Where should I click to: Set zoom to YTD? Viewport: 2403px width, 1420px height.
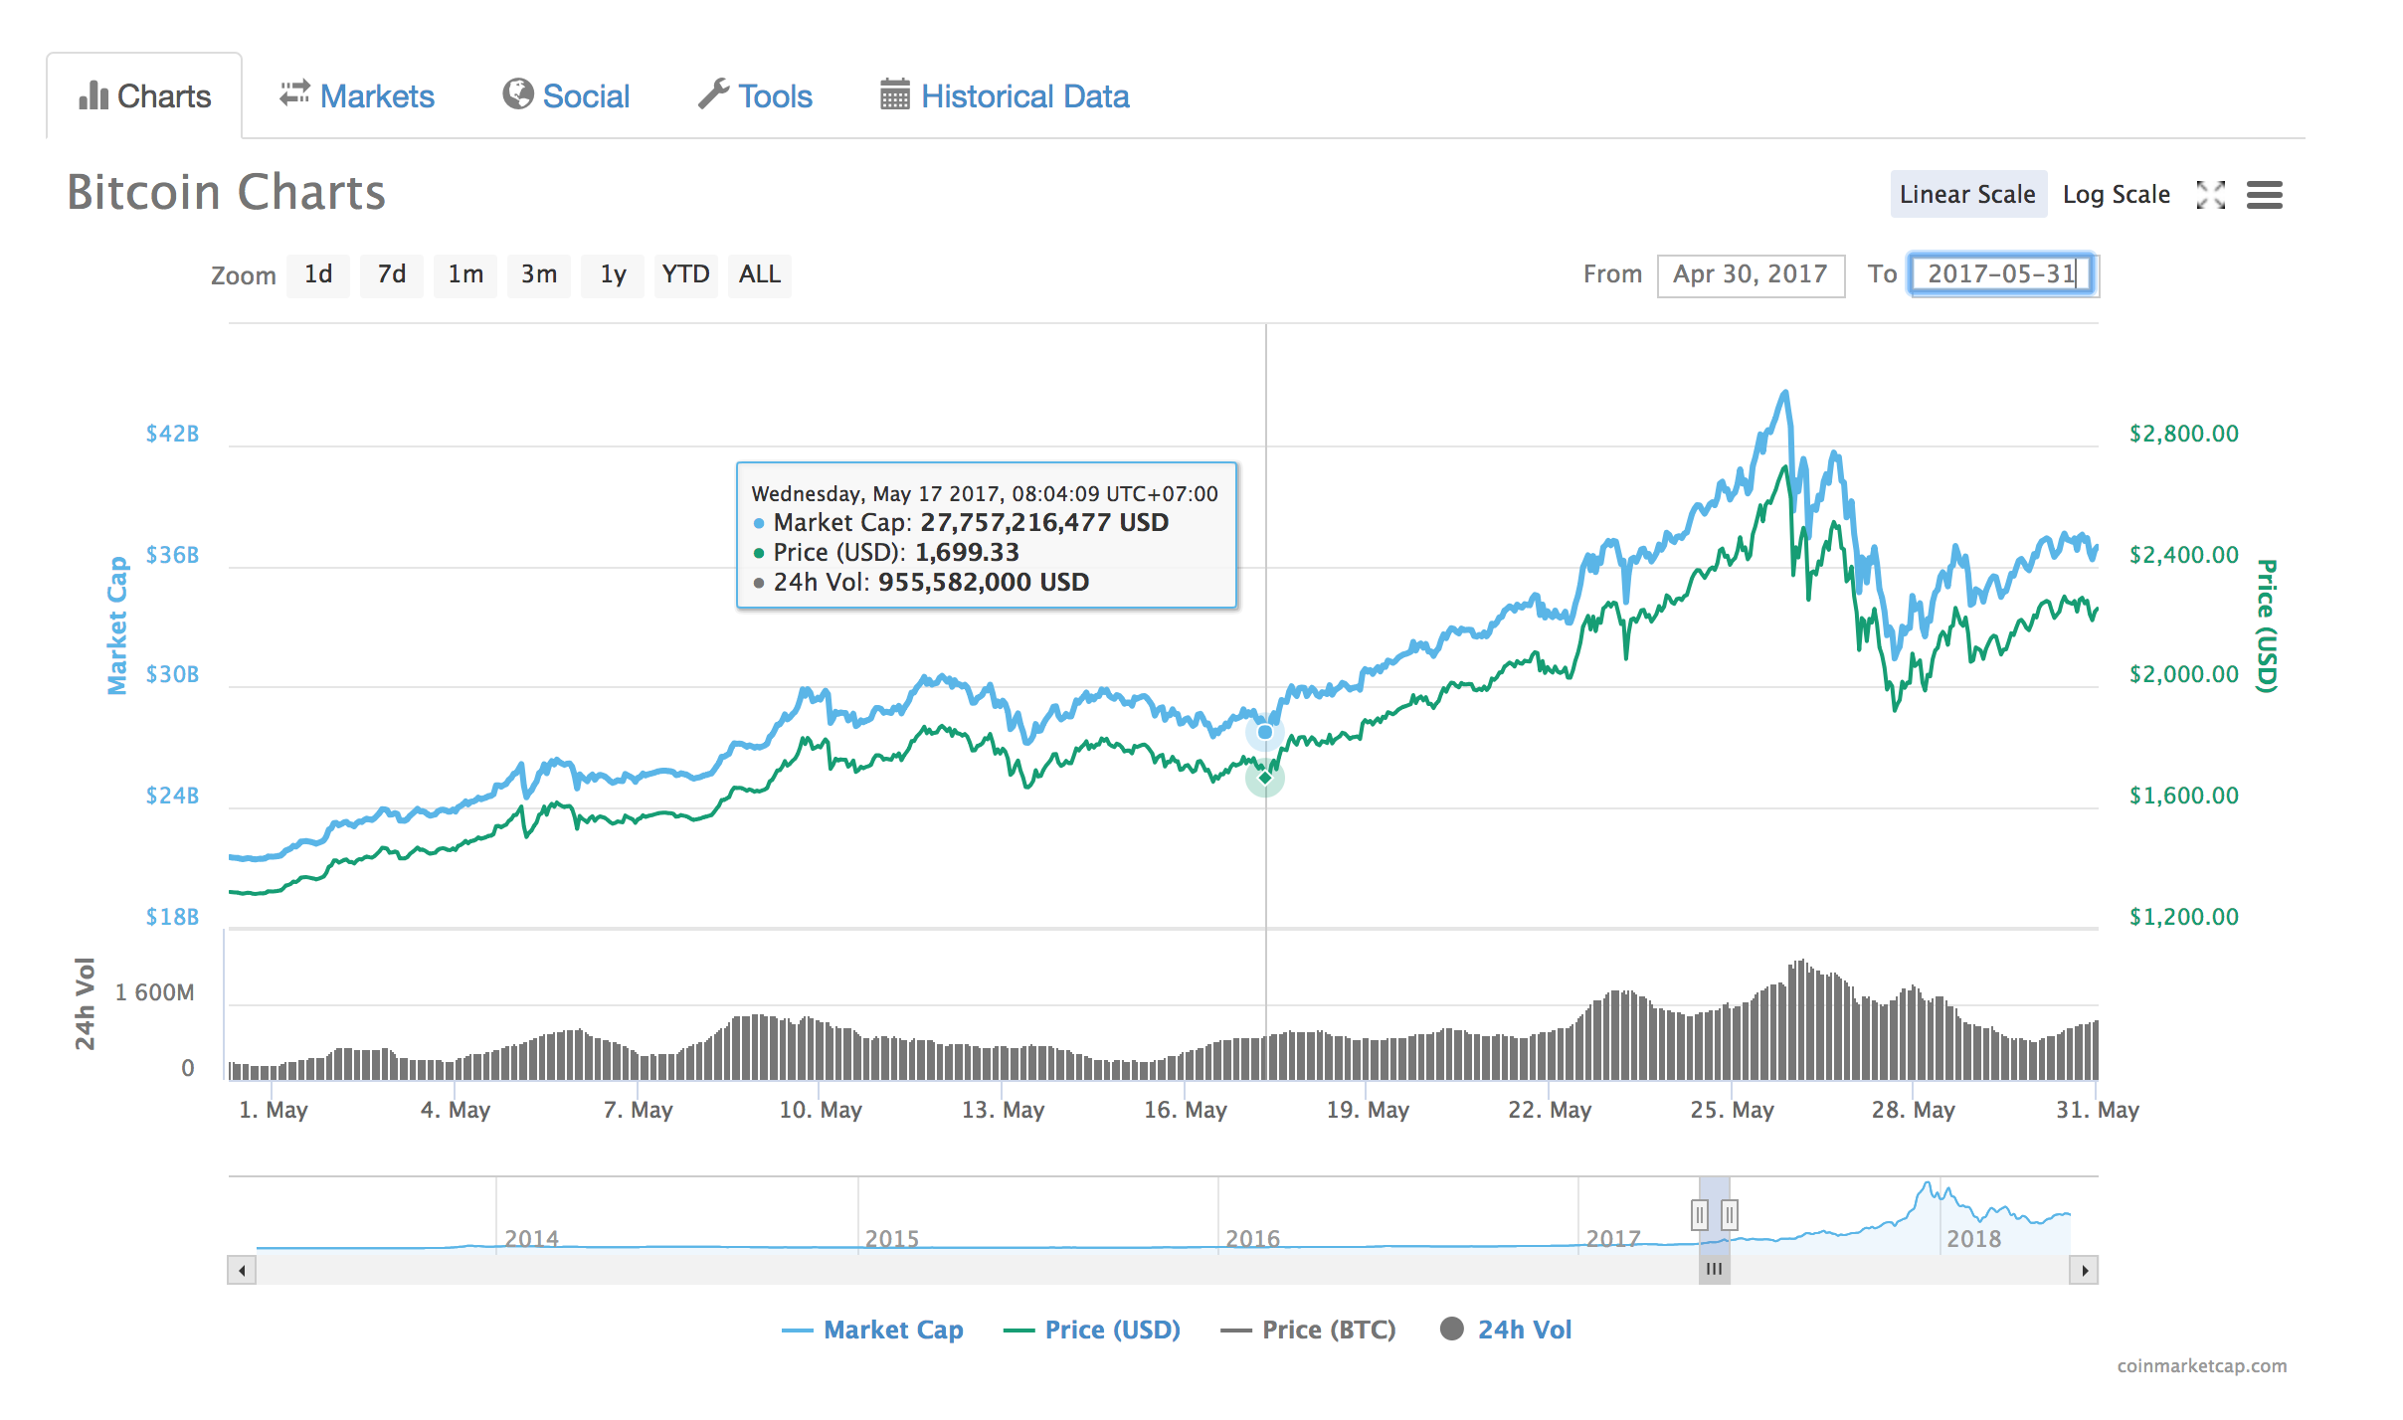[x=685, y=274]
